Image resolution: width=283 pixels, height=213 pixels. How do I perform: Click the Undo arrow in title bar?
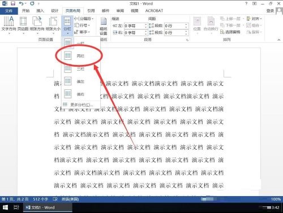click(22, 3)
